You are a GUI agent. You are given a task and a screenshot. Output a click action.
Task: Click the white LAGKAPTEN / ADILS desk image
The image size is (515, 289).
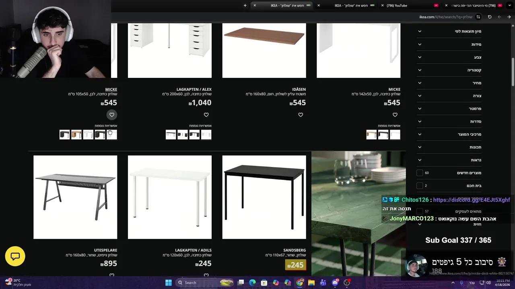coord(169,197)
